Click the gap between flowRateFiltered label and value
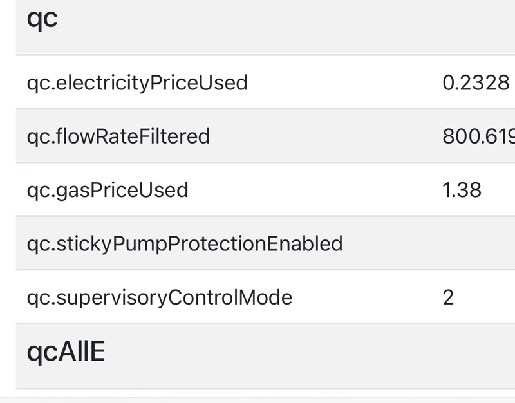Viewport: 515px width, 403px height. pyautogui.click(x=322, y=136)
